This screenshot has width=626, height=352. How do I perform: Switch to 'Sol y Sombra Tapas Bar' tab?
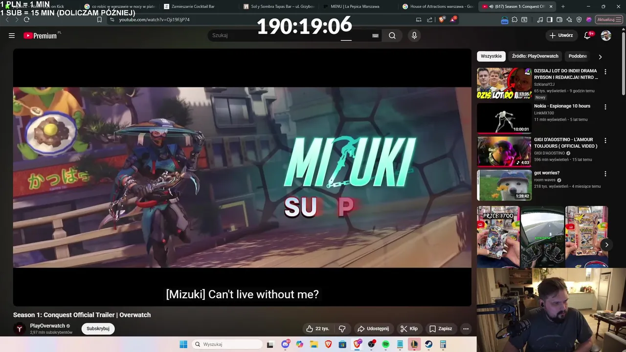(x=279, y=6)
